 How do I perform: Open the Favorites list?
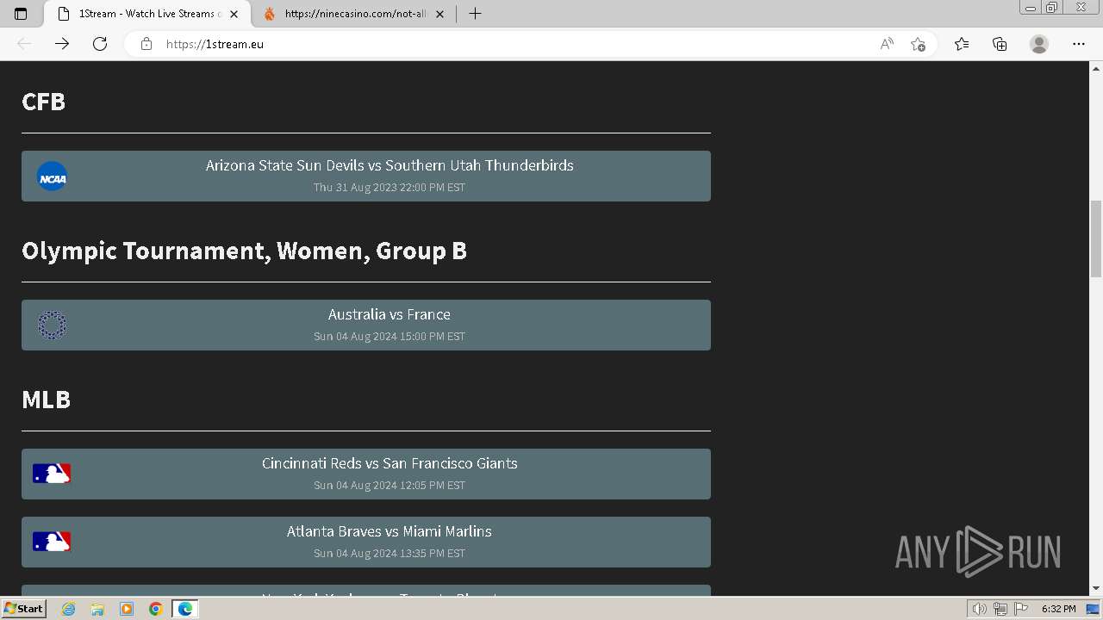[x=962, y=44]
